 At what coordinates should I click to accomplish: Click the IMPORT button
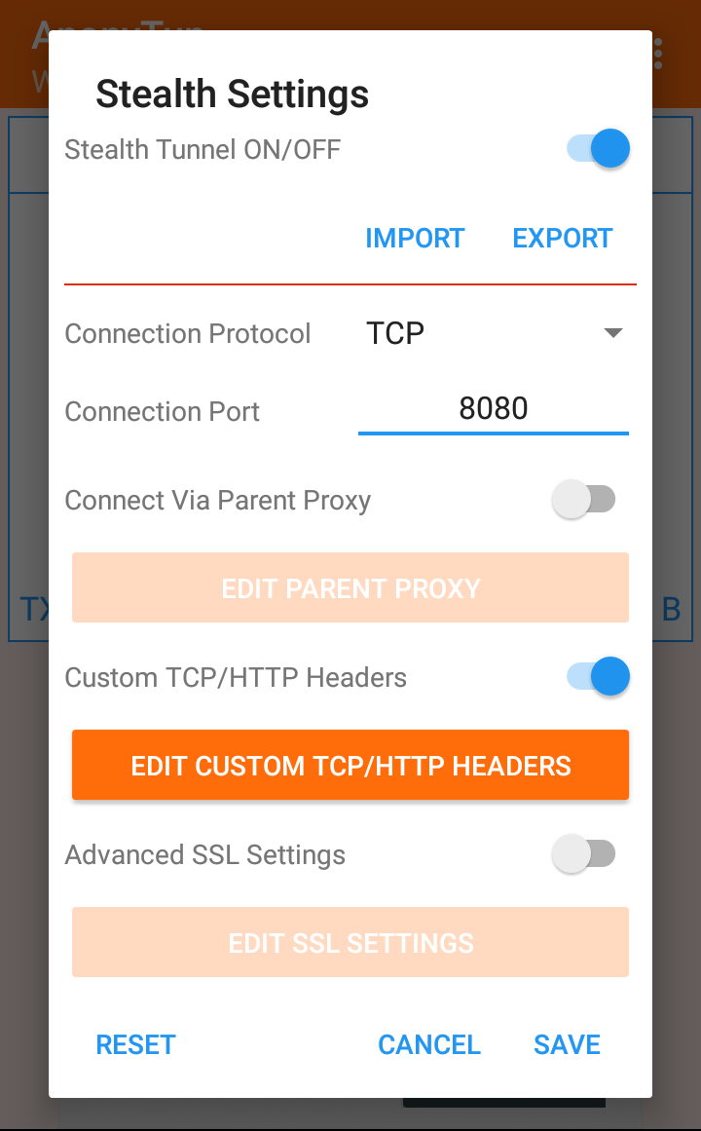pyautogui.click(x=415, y=239)
